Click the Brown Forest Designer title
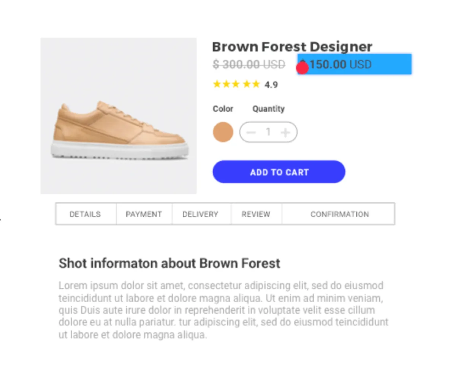This screenshot has width=456, height=376. [x=292, y=47]
